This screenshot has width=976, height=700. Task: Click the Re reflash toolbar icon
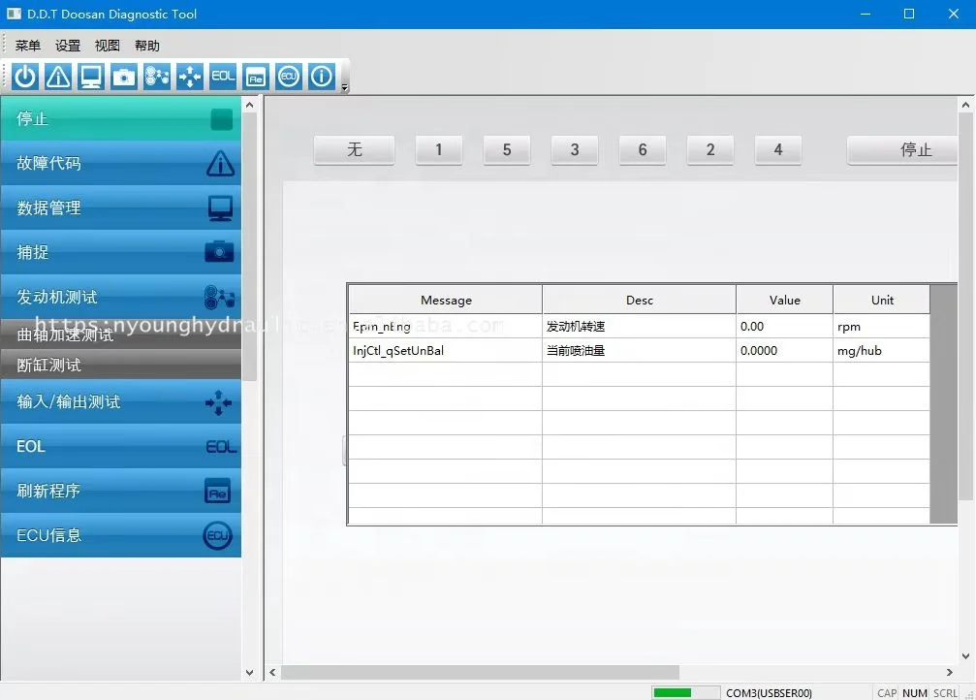pyautogui.click(x=256, y=77)
